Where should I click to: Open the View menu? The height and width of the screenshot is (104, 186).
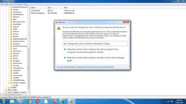[x=12, y=4]
